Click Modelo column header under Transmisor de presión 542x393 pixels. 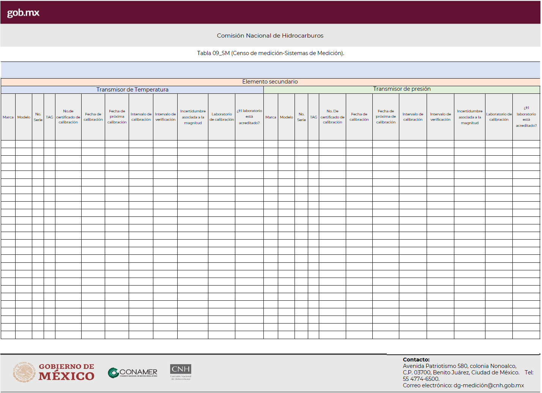tap(286, 117)
